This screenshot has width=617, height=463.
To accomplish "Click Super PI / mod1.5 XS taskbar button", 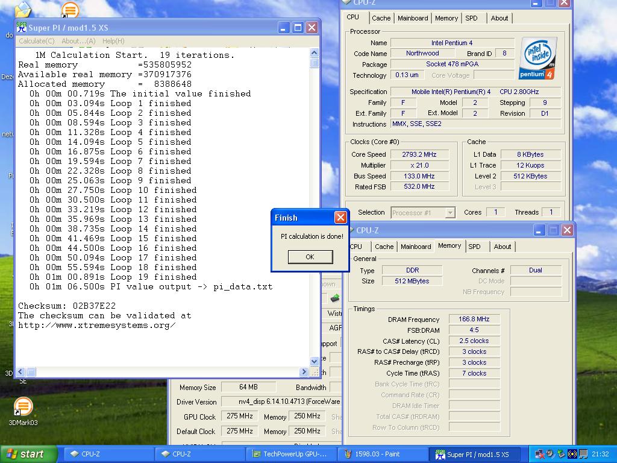I will pyautogui.click(x=476, y=454).
